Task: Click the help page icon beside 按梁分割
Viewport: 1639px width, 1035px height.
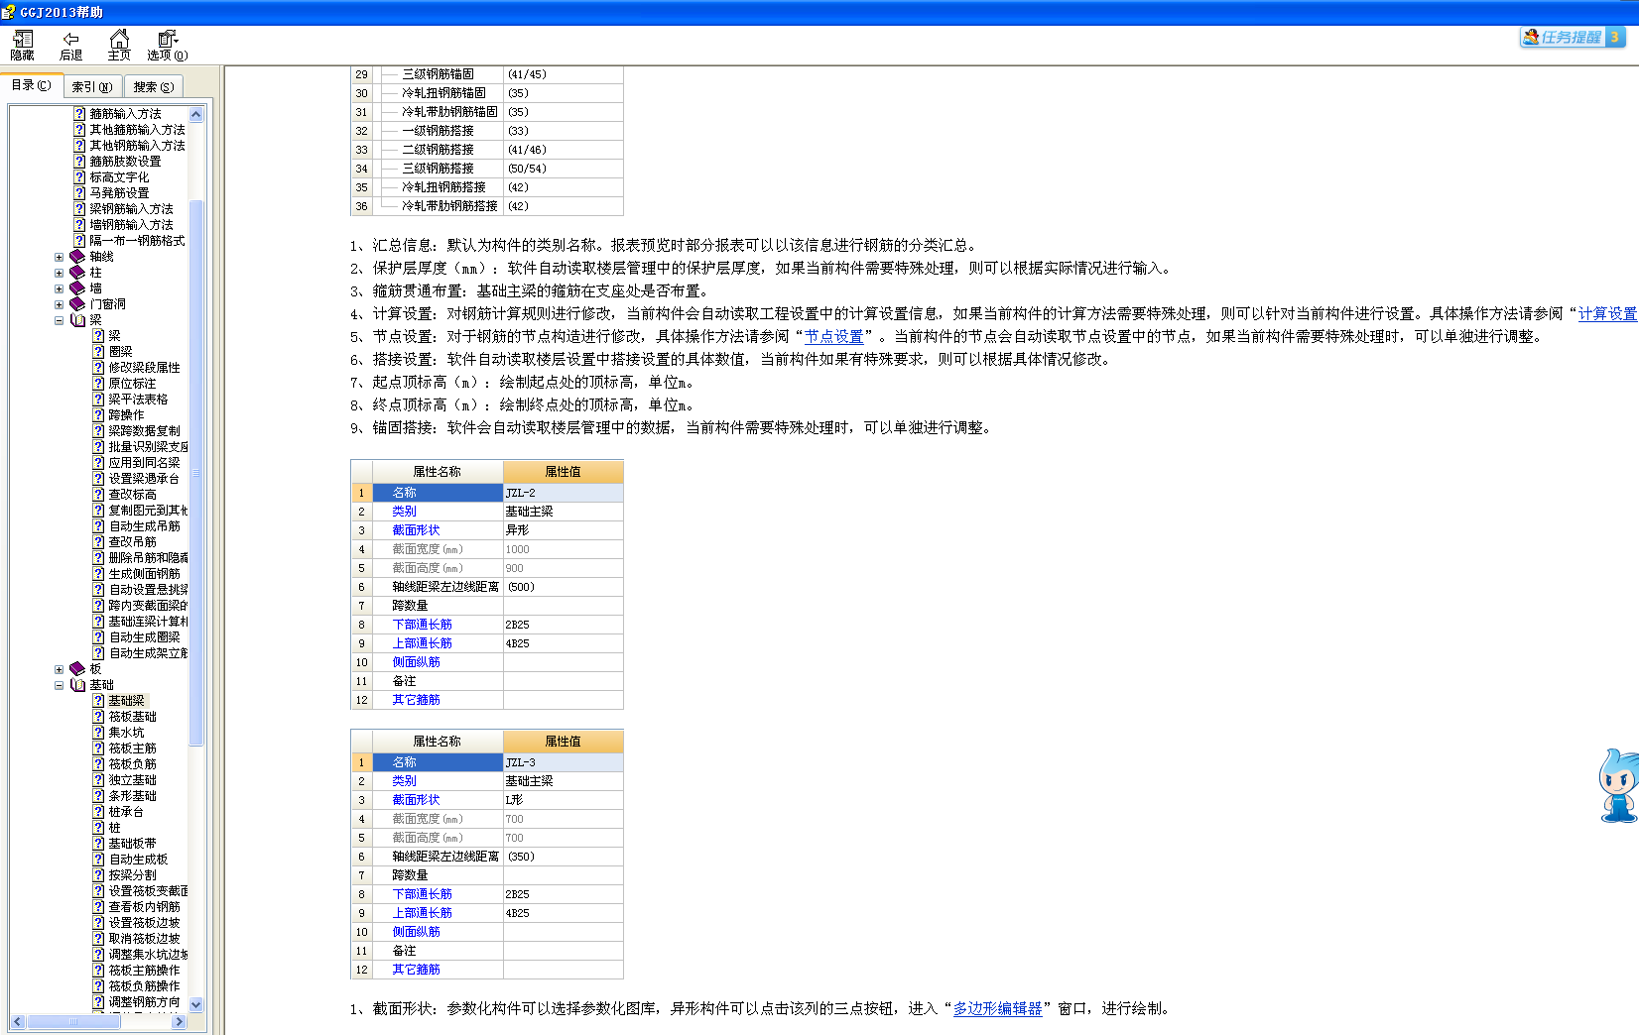Action: [x=98, y=875]
